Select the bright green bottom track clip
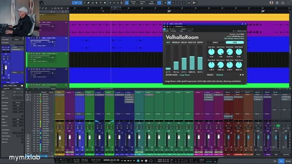The width and height of the screenshot is (292, 164). (179, 86)
